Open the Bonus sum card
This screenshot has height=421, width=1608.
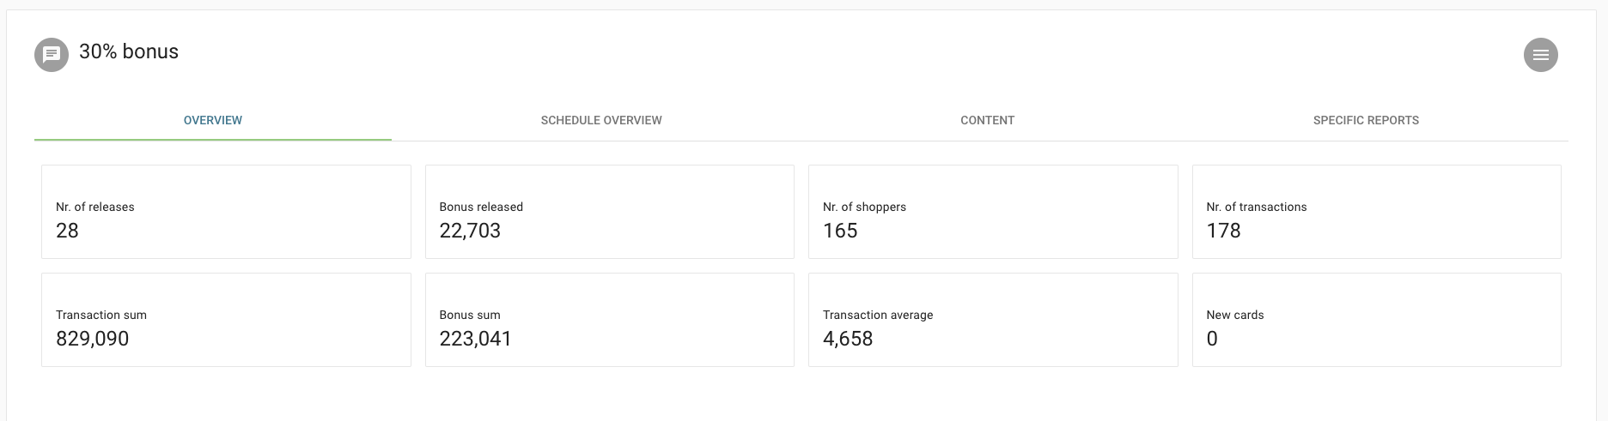[610, 320]
